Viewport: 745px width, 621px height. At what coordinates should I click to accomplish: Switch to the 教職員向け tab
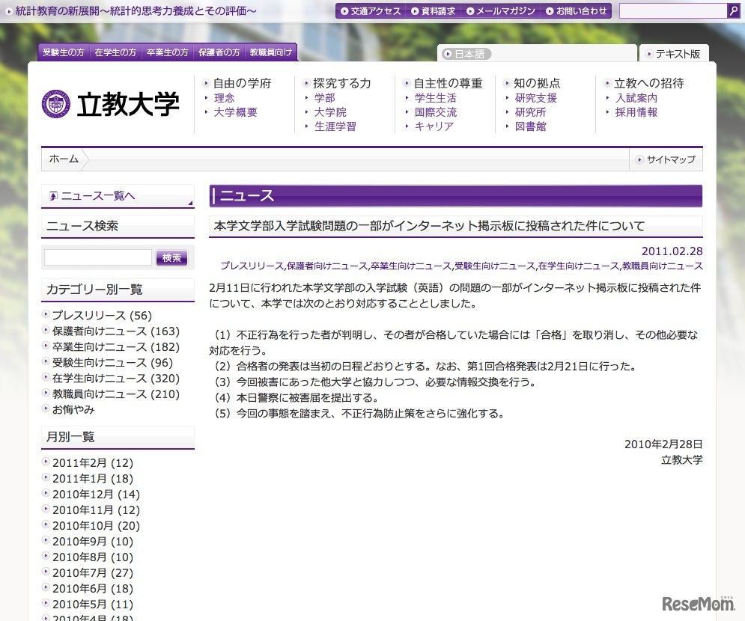coord(271,52)
